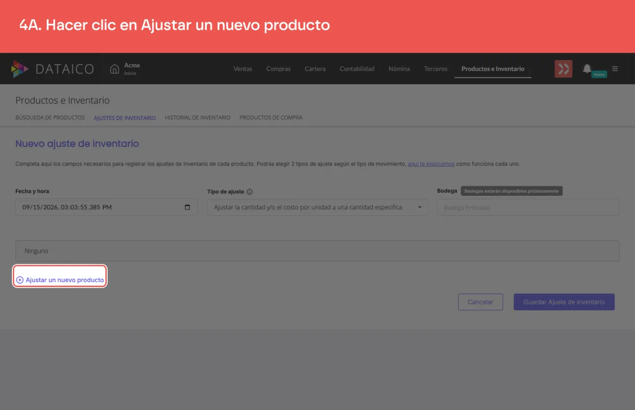This screenshot has width=635, height=410.
Task: Open the Nómina menu
Action: click(399, 69)
